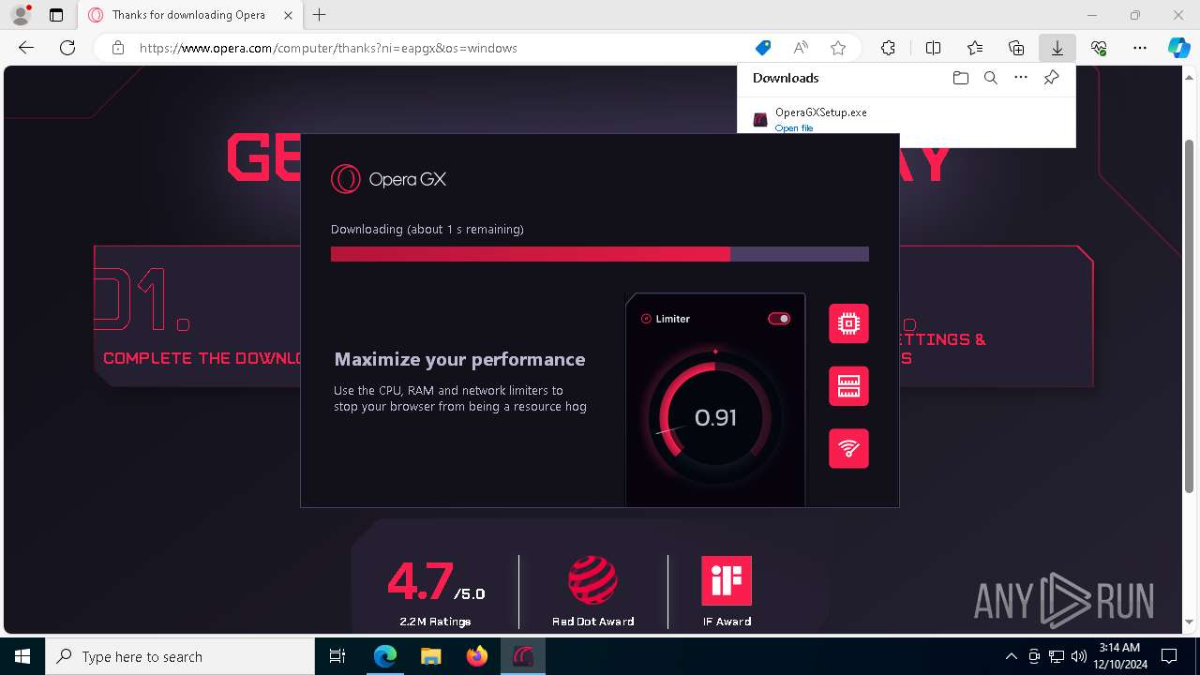The width and height of the screenshot is (1200, 675).
Task: Click the taskbar search box
Action: [x=180, y=656]
